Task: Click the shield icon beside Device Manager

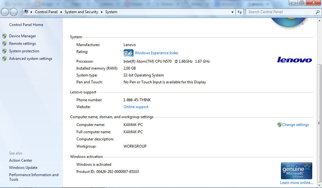Action: click(4, 36)
